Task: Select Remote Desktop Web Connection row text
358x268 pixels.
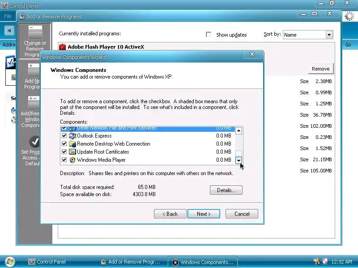Action: 114,144
